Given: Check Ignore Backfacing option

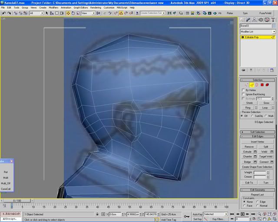Looking at the screenshot, I should pyautogui.click(x=243, y=94).
